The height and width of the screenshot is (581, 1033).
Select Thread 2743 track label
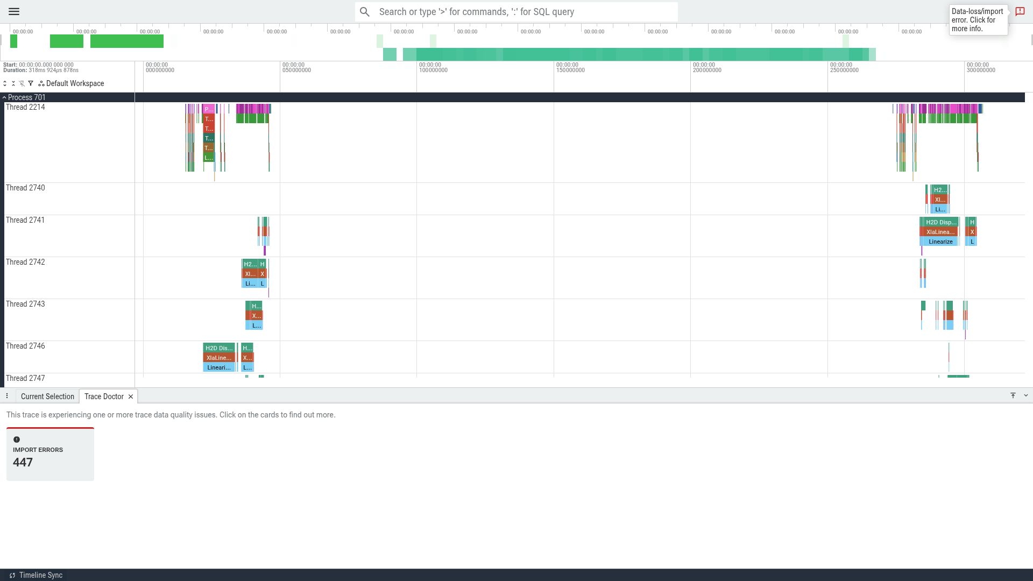point(25,304)
